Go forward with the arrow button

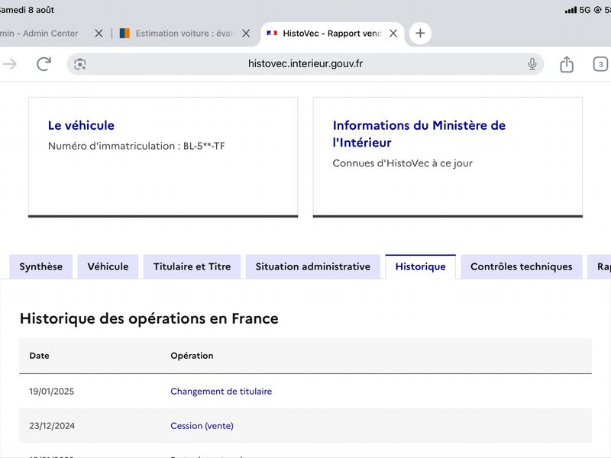[10, 64]
